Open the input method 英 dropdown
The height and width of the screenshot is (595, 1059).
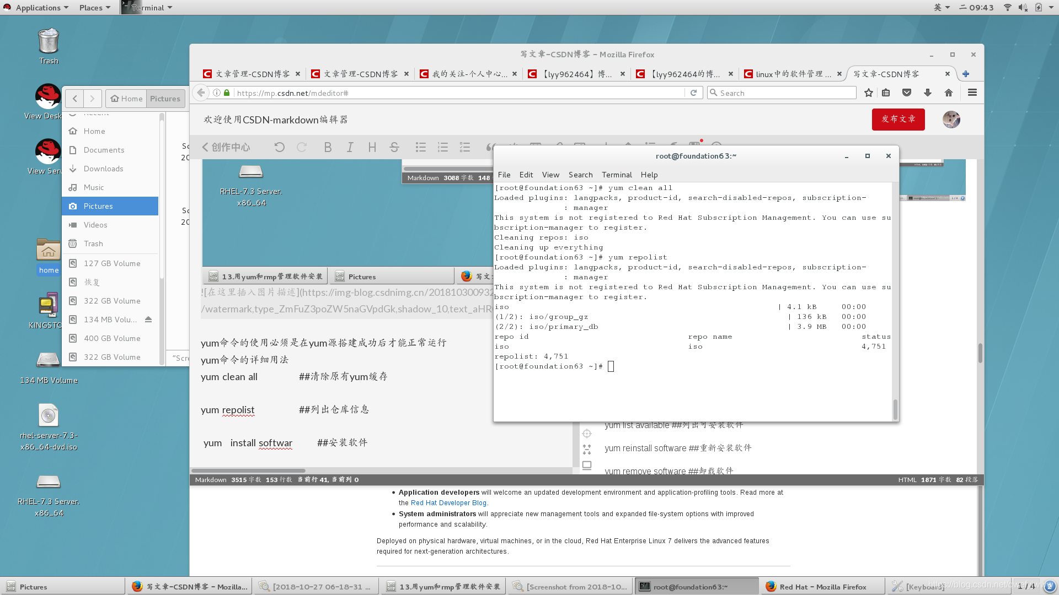pos(942,7)
